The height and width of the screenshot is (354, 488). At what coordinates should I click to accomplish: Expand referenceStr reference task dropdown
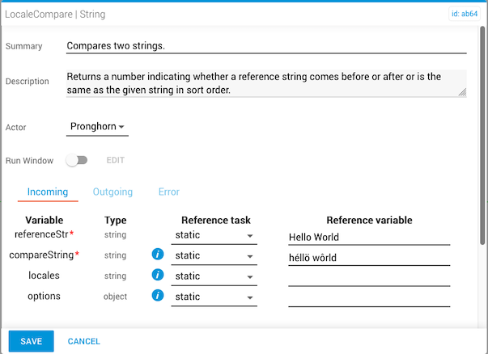(214, 236)
